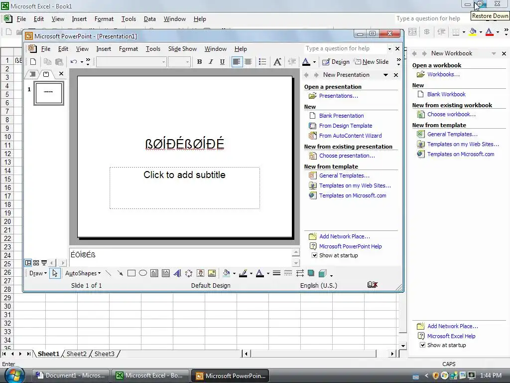Open Undo history dropdown arrow

[x=82, y=62]
